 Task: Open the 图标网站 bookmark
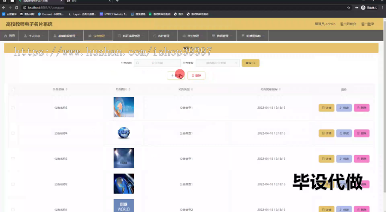pos(27,14)
